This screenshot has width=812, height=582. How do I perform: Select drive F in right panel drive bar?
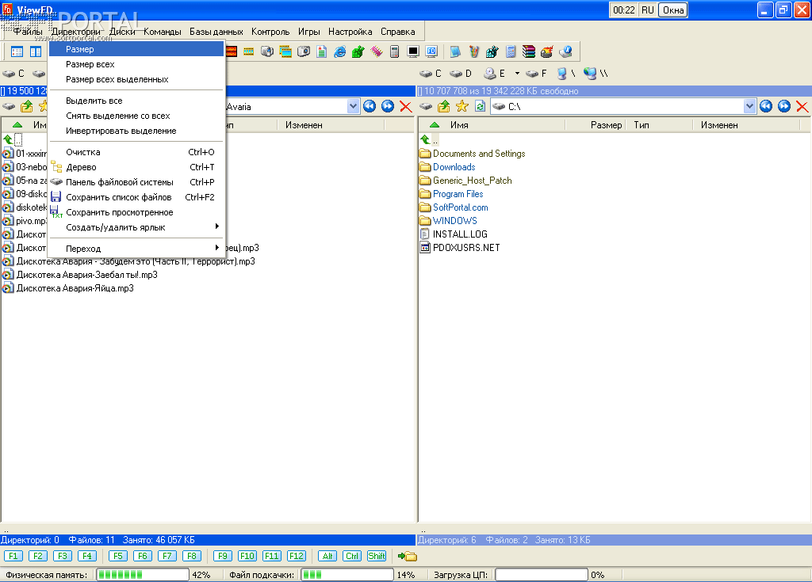[537, 74]
